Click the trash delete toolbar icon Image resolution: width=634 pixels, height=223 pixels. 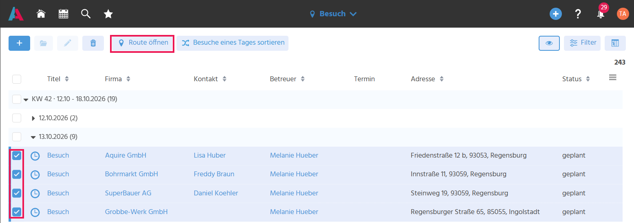point(93,43)
